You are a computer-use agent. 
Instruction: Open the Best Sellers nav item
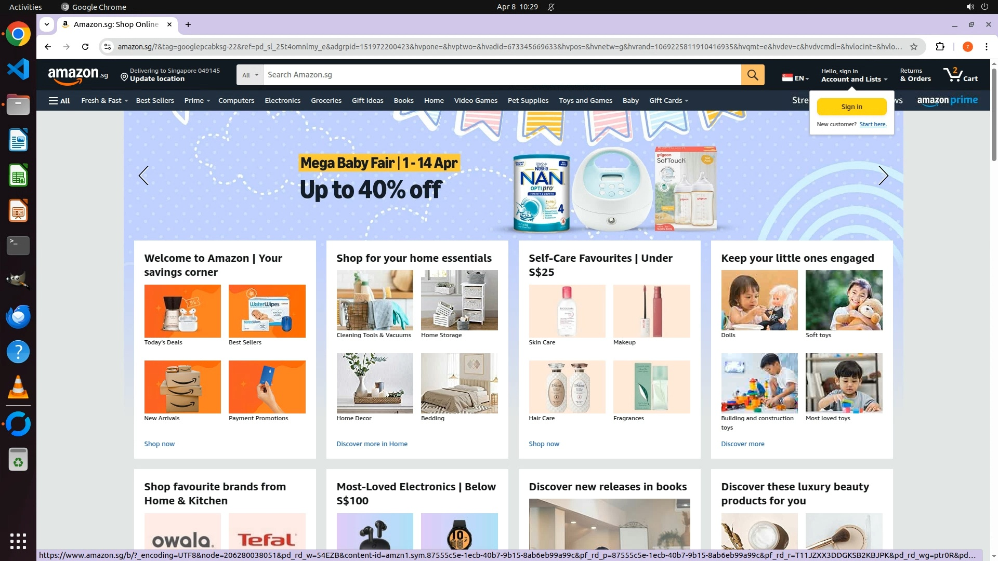point(155,101)
